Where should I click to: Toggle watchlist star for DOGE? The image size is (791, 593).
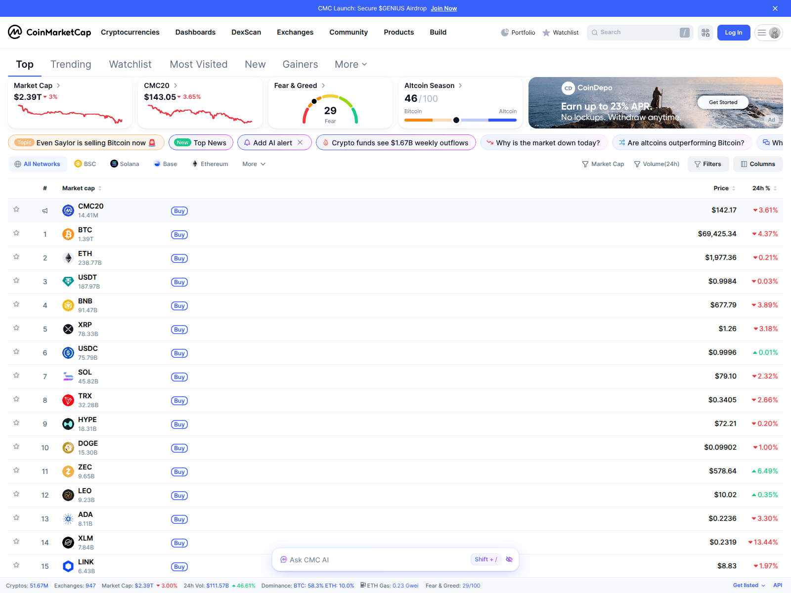[x=16, y=446]
